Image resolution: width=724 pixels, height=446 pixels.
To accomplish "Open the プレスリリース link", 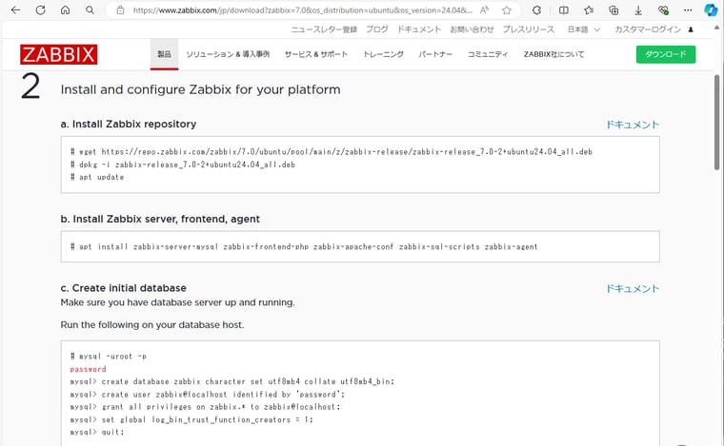I will pyautogui.click(x=528, y=29).
